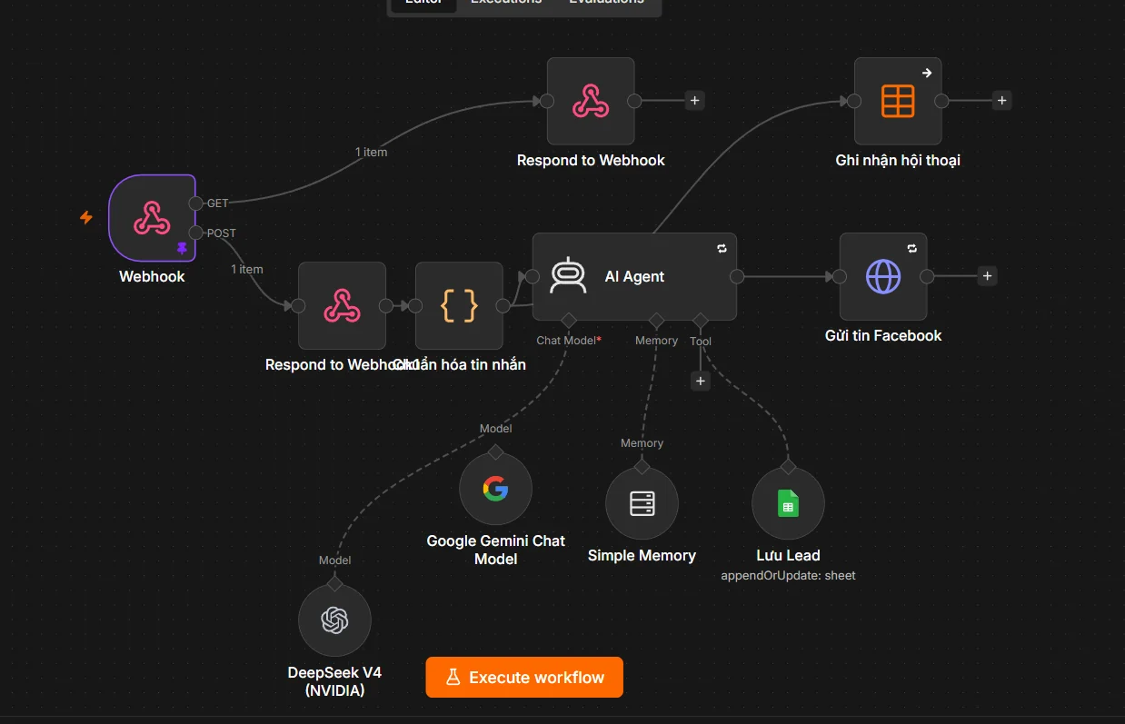Click the Model diamond above DeepSeek node
Viewport: 1125px width, 724px height.
334,583
